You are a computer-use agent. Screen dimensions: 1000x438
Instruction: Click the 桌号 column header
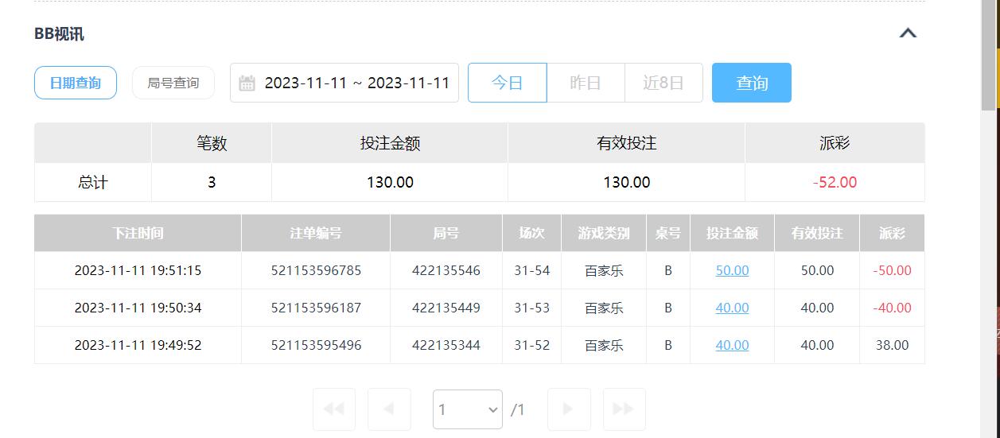668,233
